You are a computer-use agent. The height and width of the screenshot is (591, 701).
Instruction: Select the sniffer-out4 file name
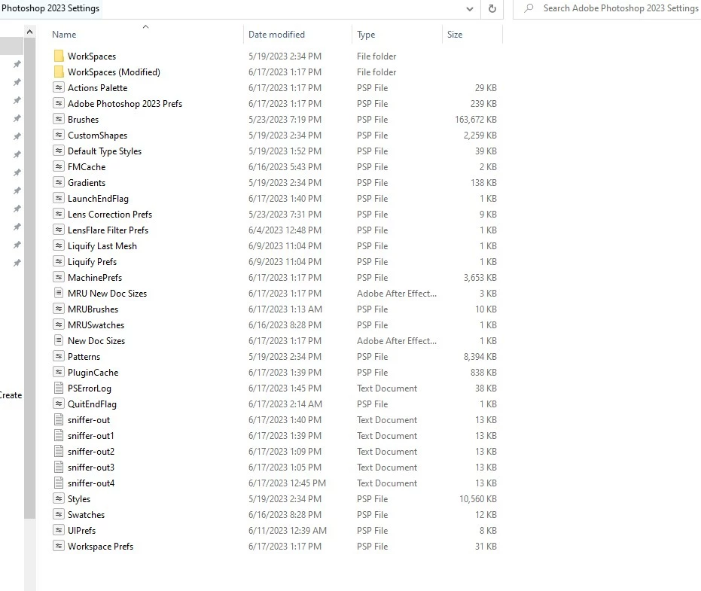91,483
